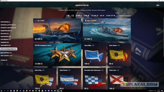Click the Sierra Mike signal flag icon
This screenshot has height=92, width=164.
click(94, 55)
